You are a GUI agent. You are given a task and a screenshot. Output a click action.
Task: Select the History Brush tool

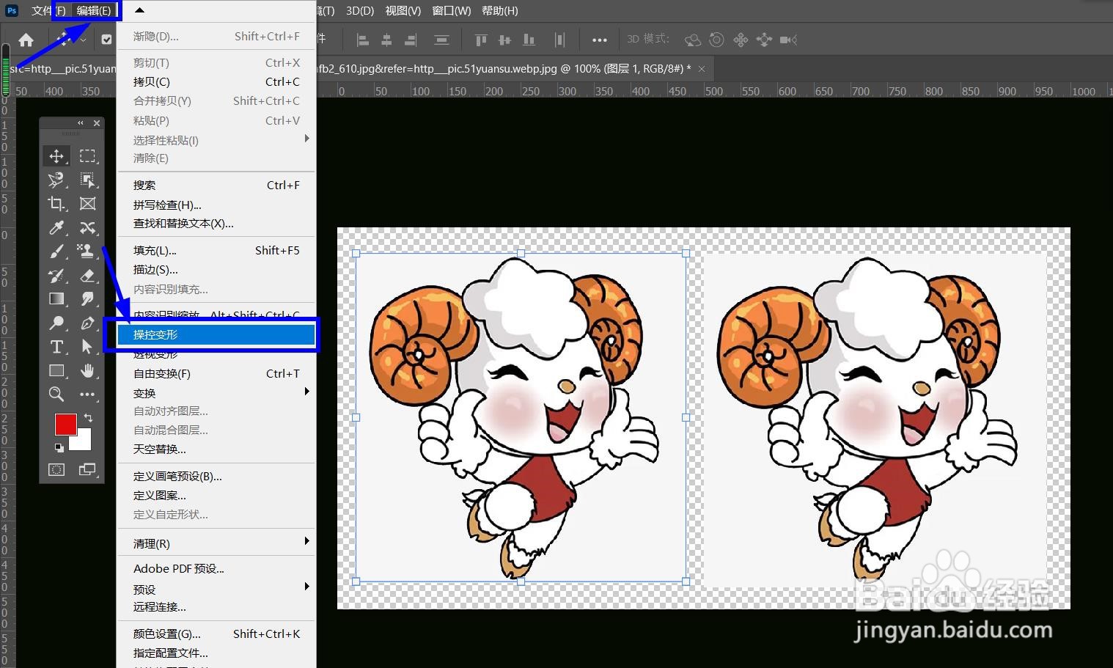pos(56,276)
